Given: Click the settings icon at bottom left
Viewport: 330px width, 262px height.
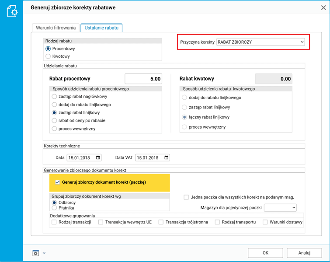Looking at the screenshot, I should pos(36,253).
